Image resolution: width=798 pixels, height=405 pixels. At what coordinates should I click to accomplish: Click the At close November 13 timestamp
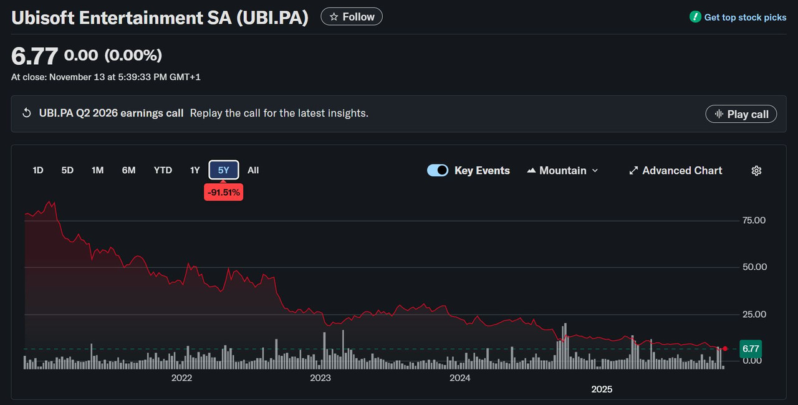click(106, 77)
